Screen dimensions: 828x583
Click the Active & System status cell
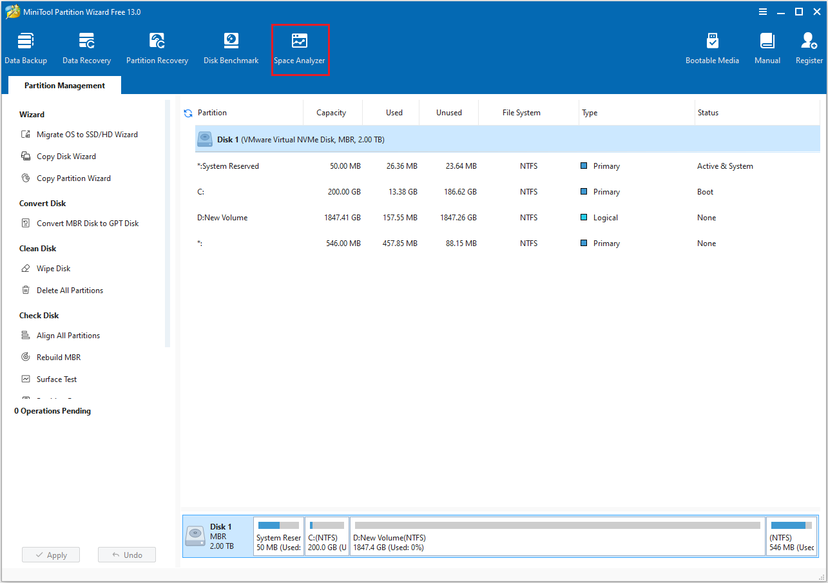tap(725, 166)
